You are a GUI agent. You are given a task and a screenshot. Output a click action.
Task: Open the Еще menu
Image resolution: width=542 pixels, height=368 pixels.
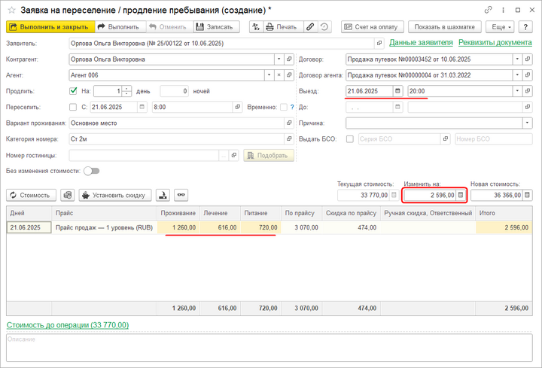[x=499, y=26]
